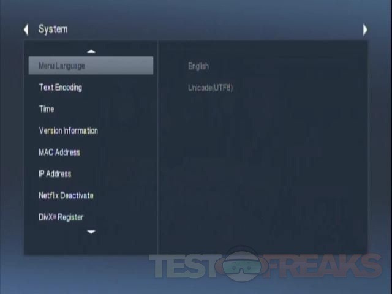The width and height of the screenshot is (392, 294).
Task: Select the Time setting
Action: click(47, 109)
